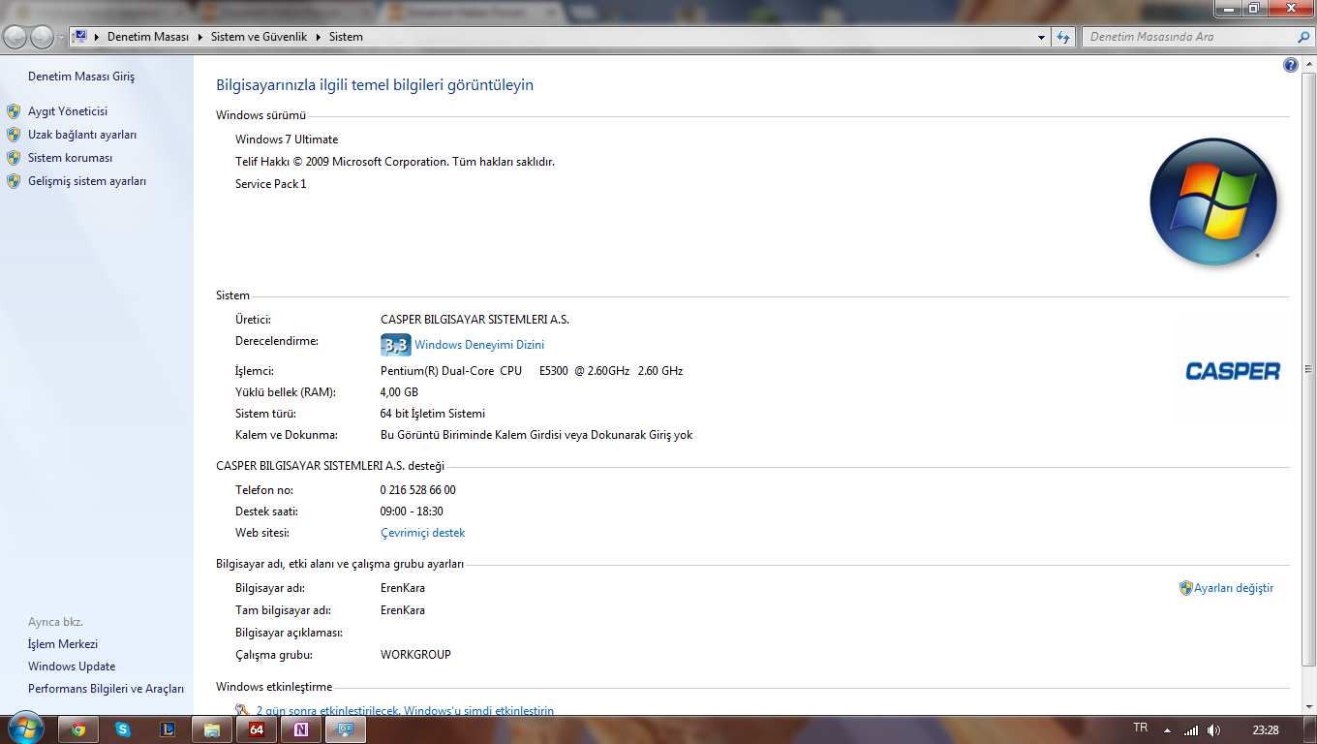Click 64 bit İşletim Sistemi value
This screenshot has height=744, width=1317.
(x=433, y=414)
